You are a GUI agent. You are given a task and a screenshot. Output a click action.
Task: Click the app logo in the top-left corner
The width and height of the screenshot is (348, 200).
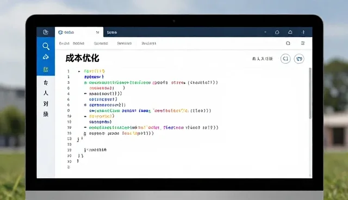[46, 32]
